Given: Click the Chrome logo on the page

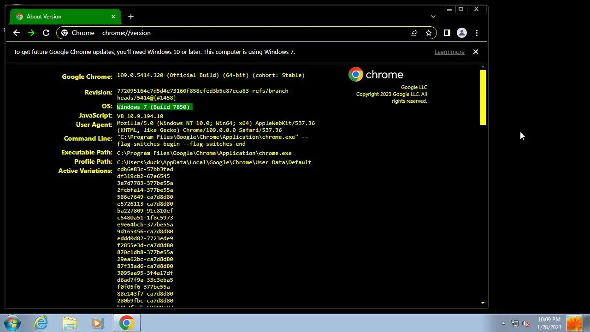Looking at the screenshot, I should [376, 74].
